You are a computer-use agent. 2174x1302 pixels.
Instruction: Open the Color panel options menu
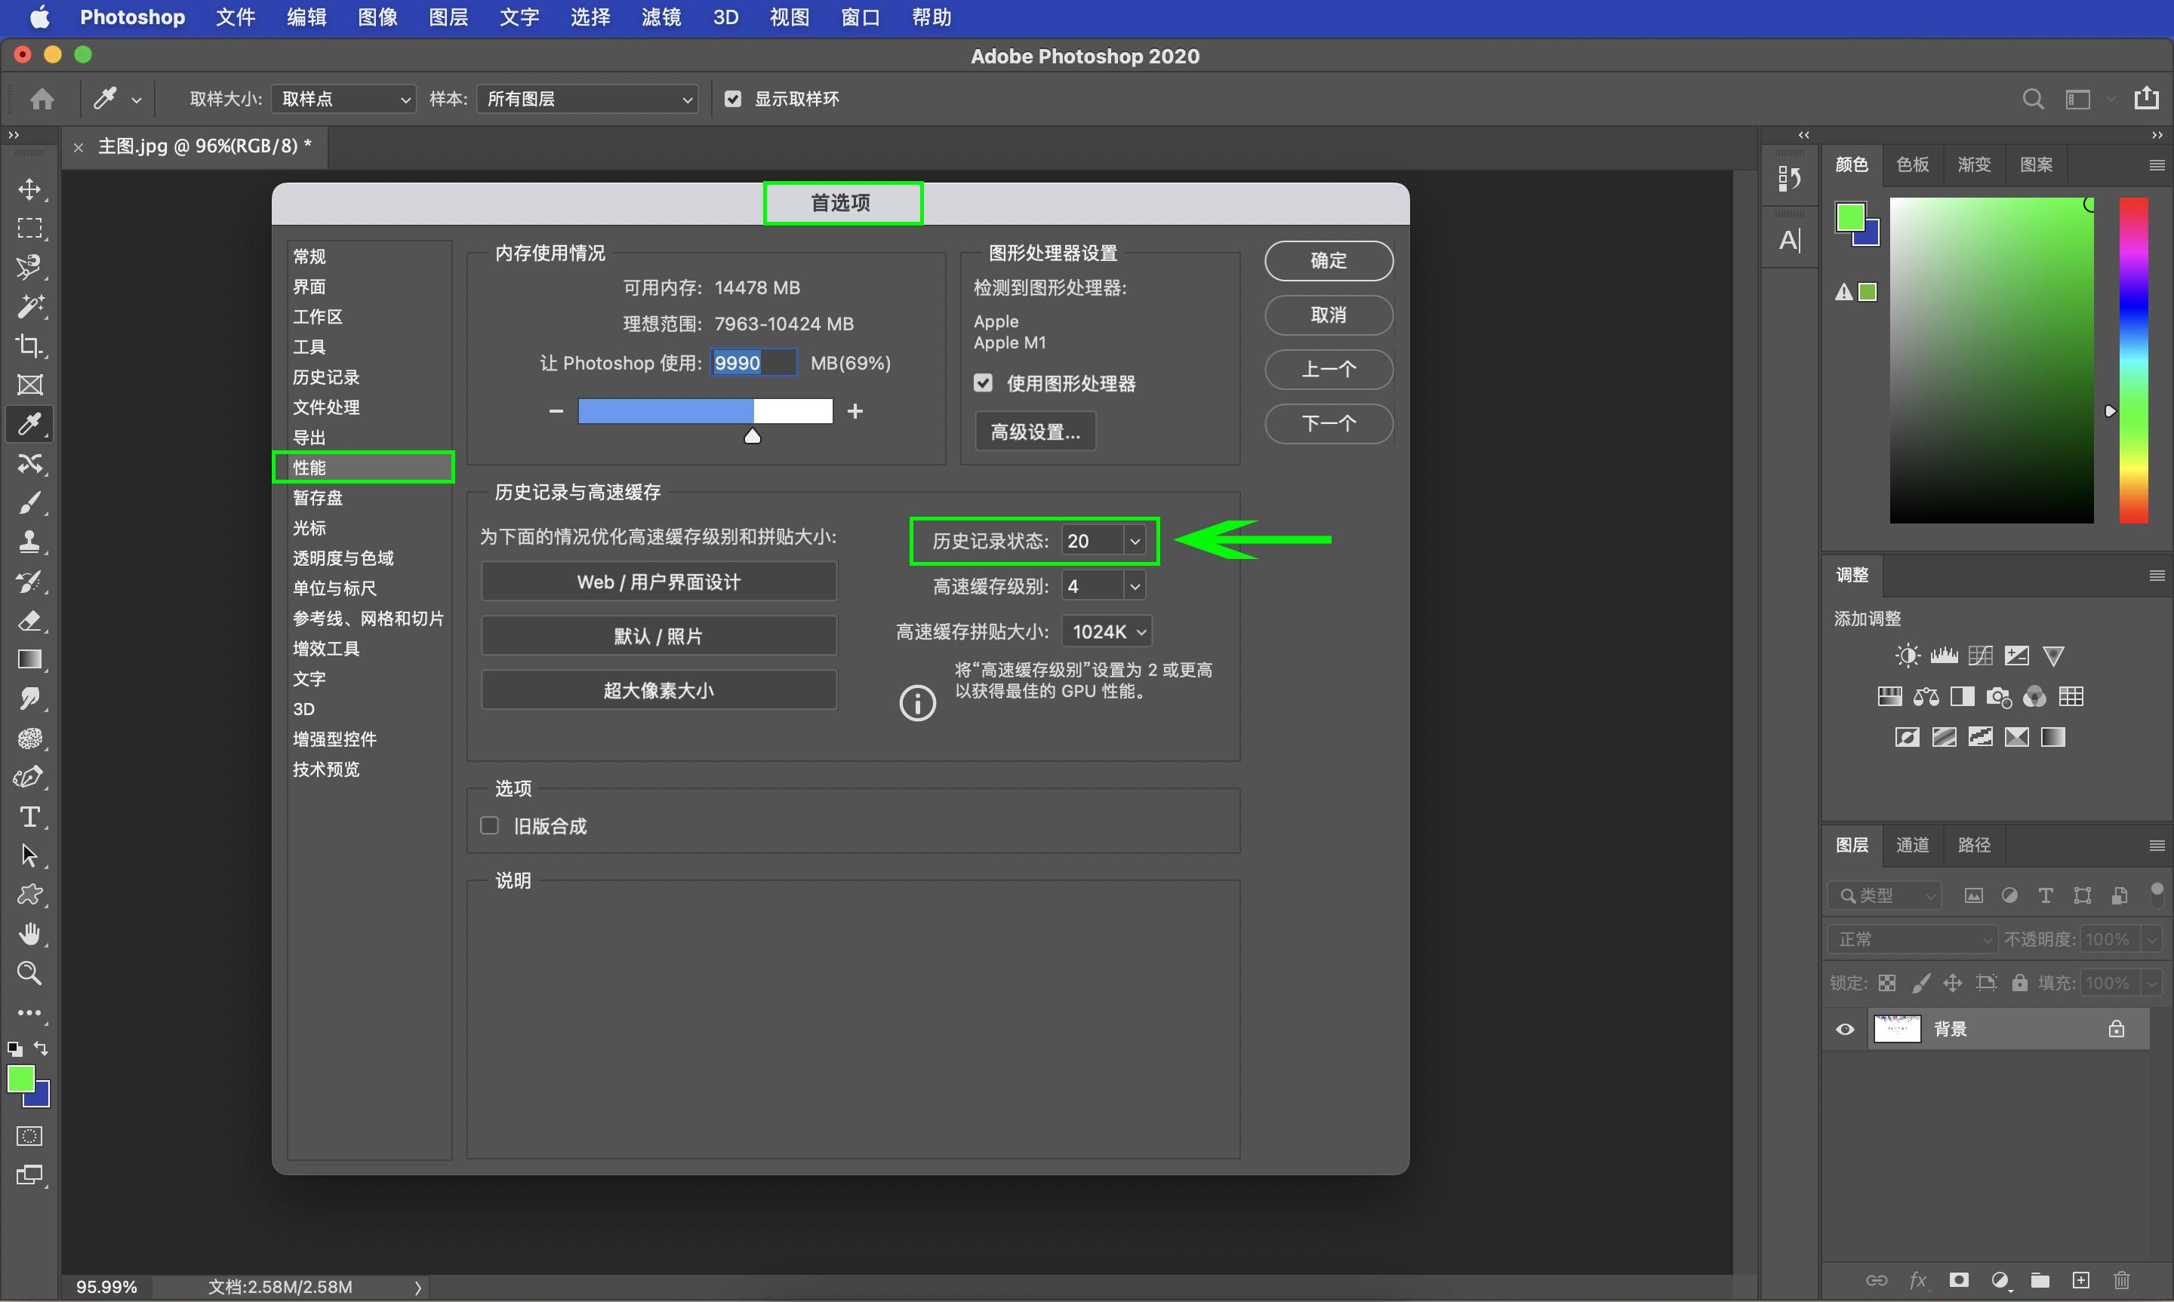(2157, 165)
